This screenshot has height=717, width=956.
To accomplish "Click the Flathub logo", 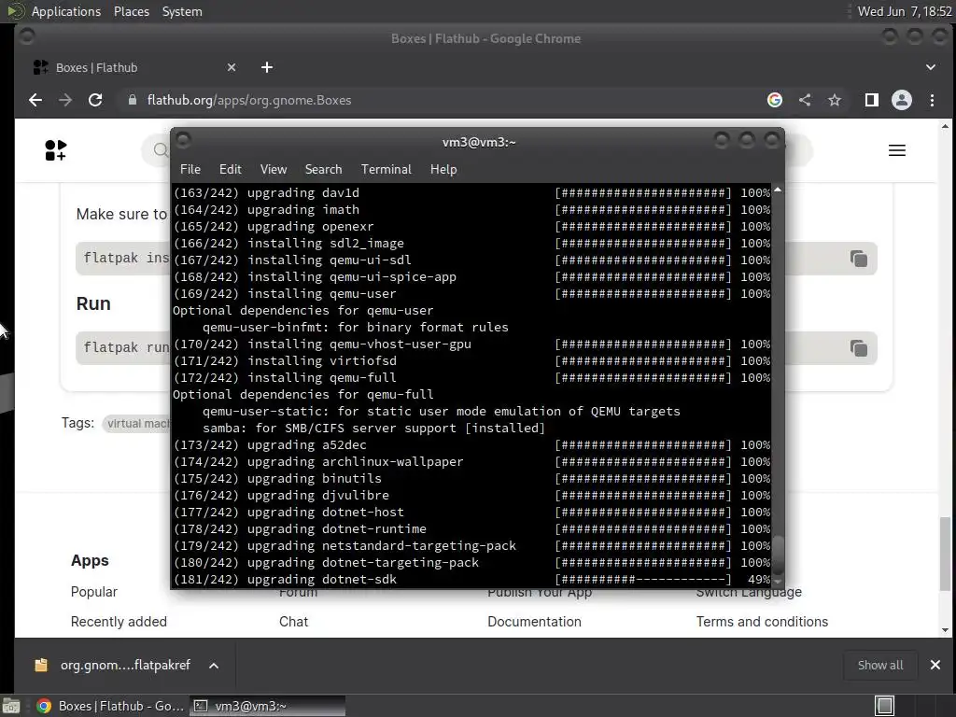I will [x=55, y=150].
